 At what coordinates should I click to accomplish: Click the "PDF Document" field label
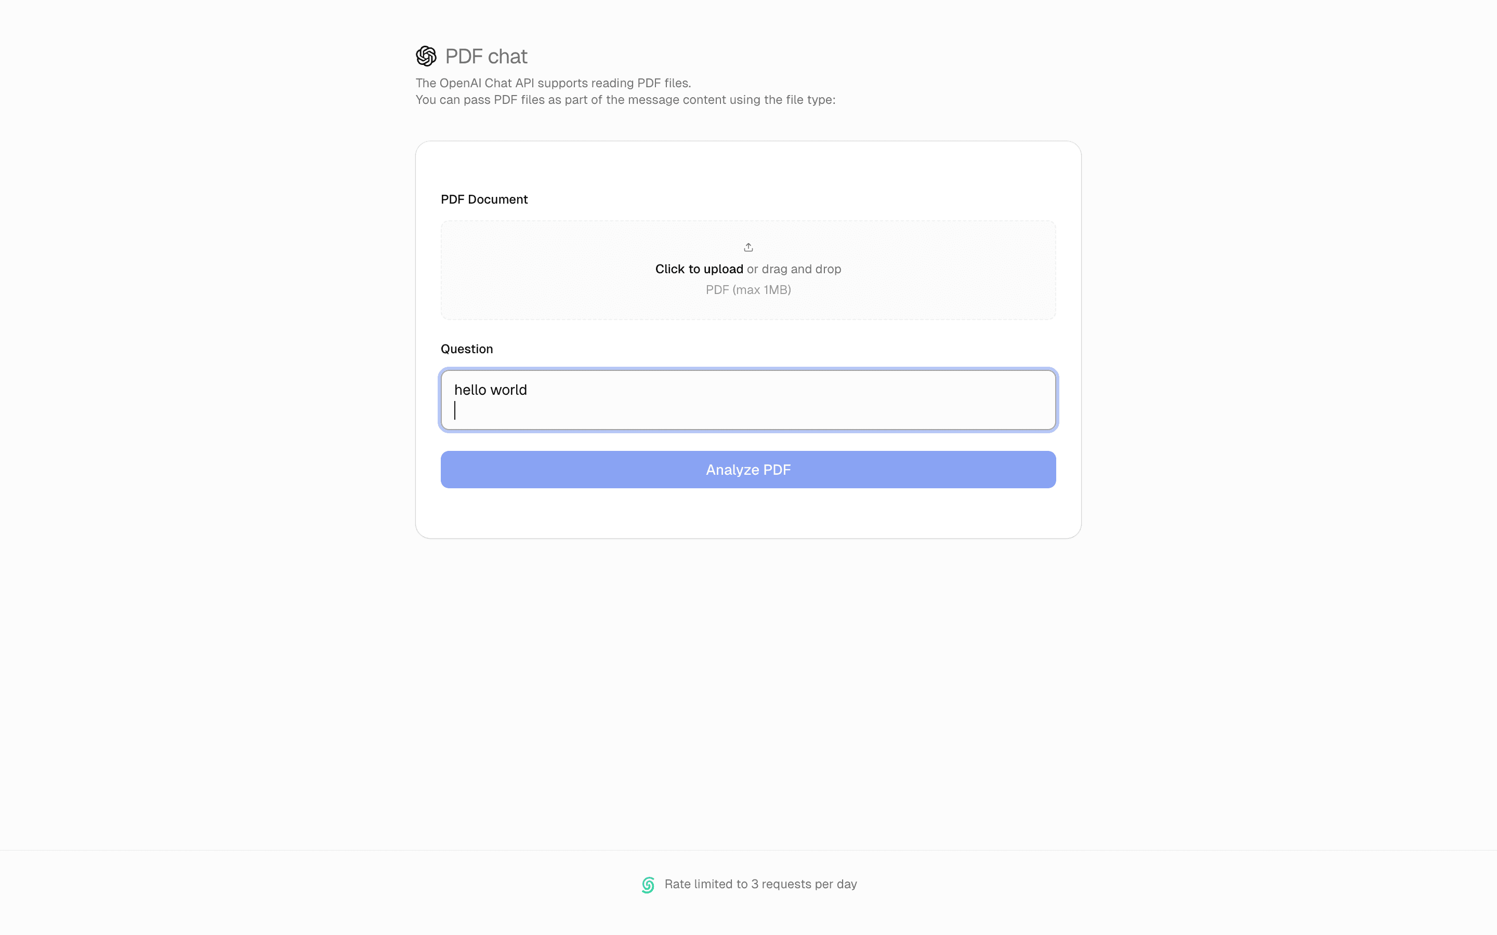484,199
